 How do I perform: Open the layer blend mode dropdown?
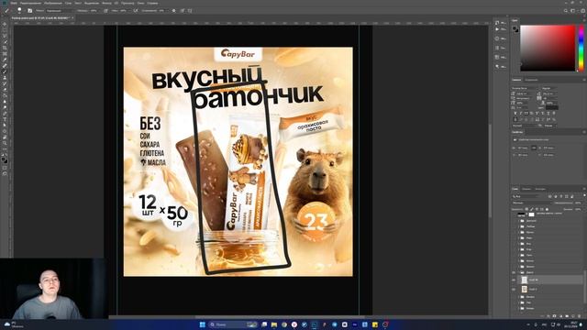(x=532, y=203)
